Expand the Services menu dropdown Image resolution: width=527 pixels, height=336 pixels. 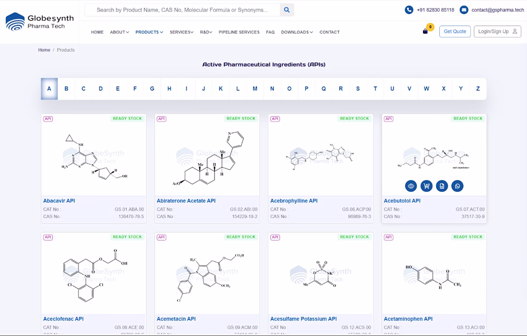click(182, 32)
